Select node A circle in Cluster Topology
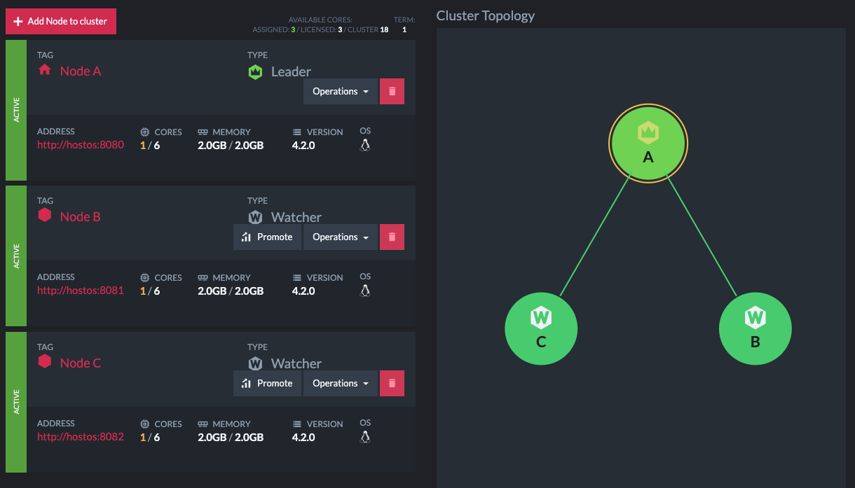This screenshot has height=488, width=855. (648, 143)
